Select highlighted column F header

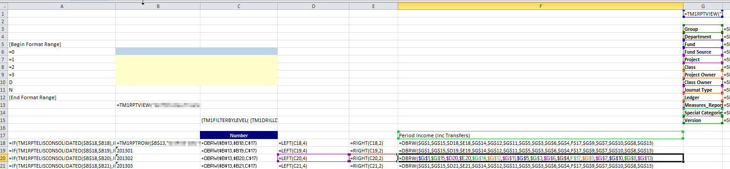click(x=540, y=6)
